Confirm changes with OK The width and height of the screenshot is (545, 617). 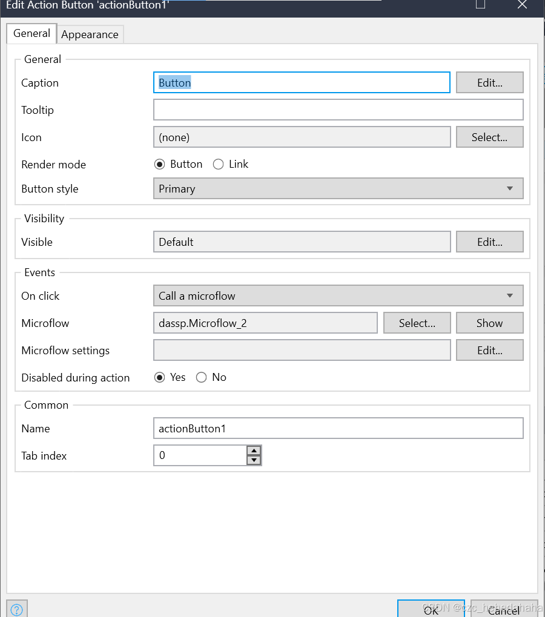click(431, 610)
